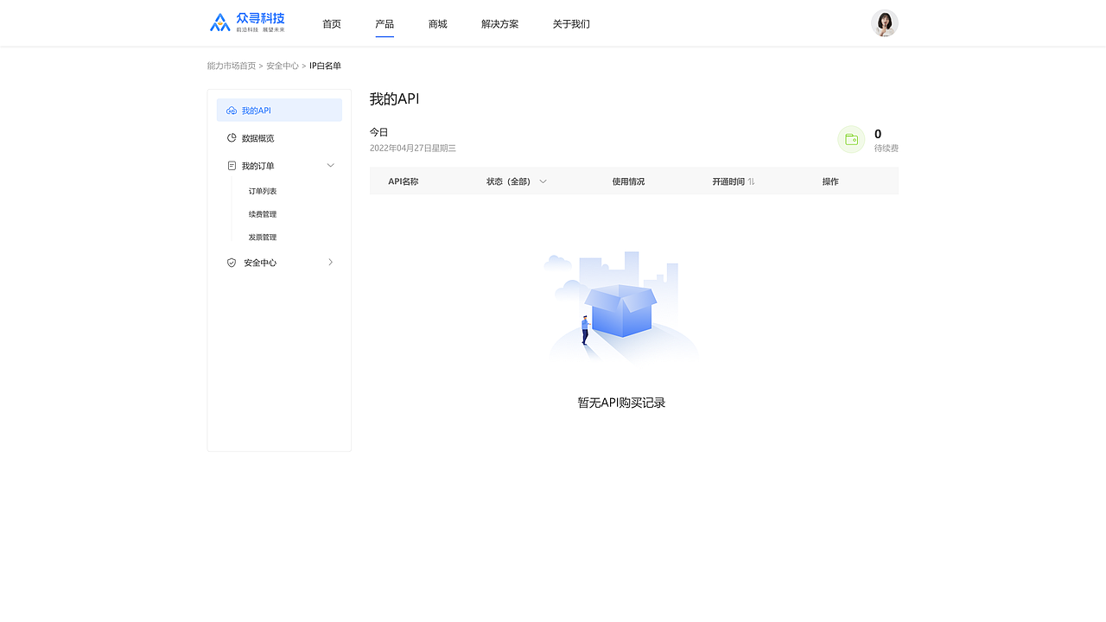Select the 我的API cloud icon in sidebar
The height and width of the screenshot is (622, 1106).
[231, 110]
